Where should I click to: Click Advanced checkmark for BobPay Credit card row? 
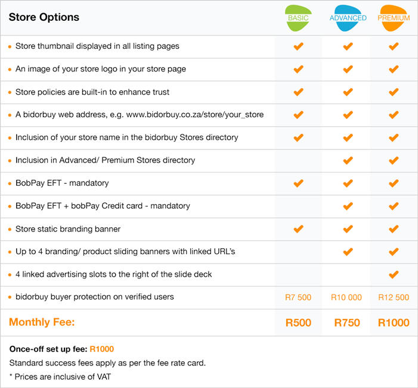click(x=348, y=206)
